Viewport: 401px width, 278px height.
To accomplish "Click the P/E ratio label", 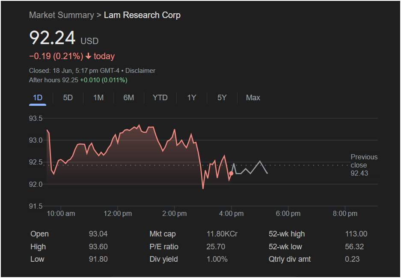I will 164,247.
